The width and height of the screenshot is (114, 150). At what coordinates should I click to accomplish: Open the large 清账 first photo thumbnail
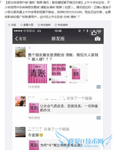click(x=38, y=73)
